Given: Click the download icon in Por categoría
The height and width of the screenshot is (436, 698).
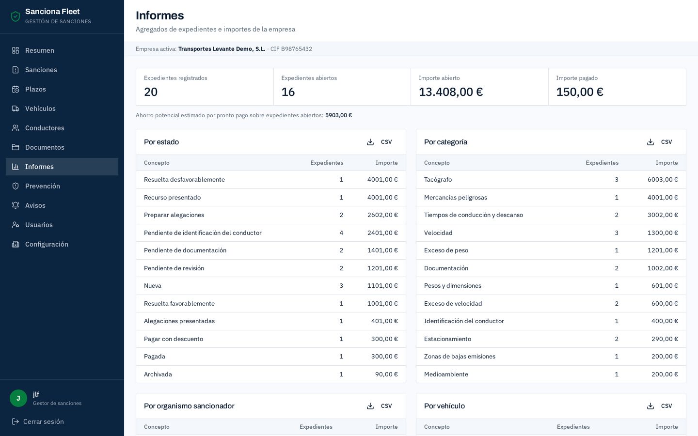Looking at the screenshot, I should [650, 142].
